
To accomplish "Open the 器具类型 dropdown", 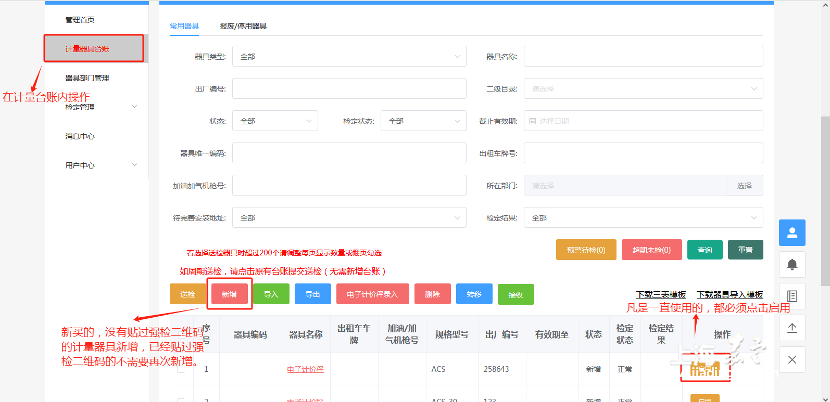I will [349, 57].
